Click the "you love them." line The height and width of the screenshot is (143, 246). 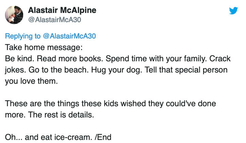[x=31, y=81]
